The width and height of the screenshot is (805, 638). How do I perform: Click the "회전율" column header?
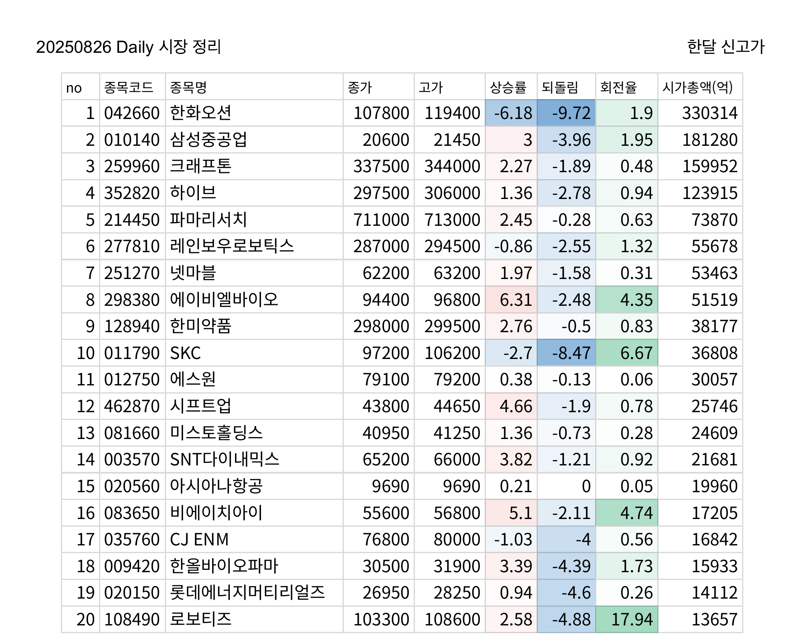[618, 87]
